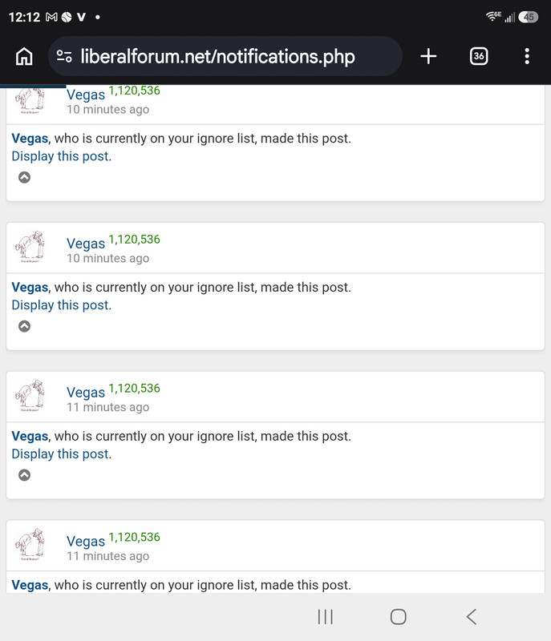Open Vegas username link in second post header
This screenshot has width=551, height=641.
(86, 244)
